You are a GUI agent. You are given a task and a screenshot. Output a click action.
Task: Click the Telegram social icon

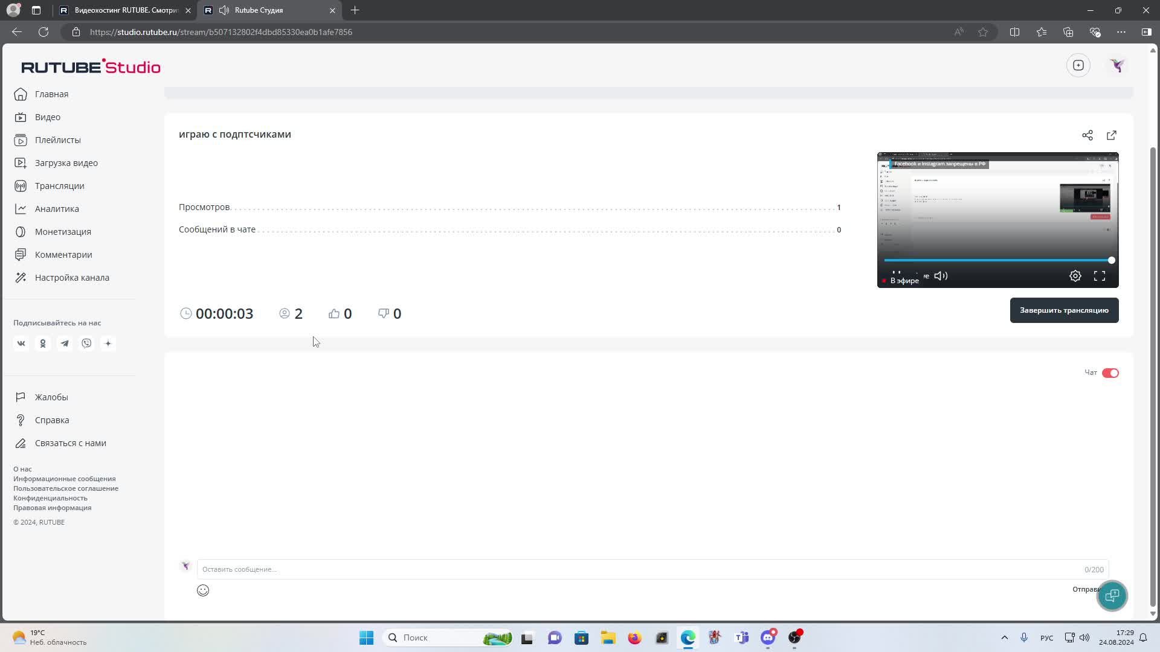pos(65,344)
